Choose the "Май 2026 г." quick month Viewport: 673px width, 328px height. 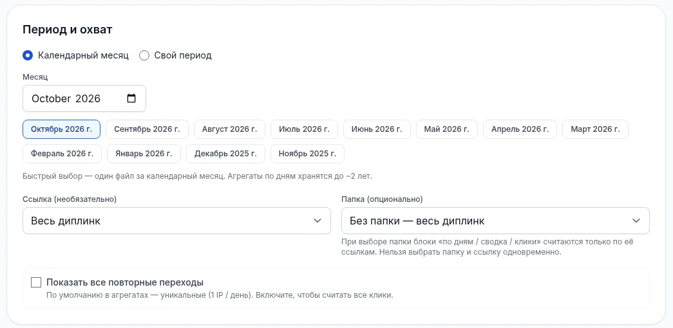click(x=447, y=129)
